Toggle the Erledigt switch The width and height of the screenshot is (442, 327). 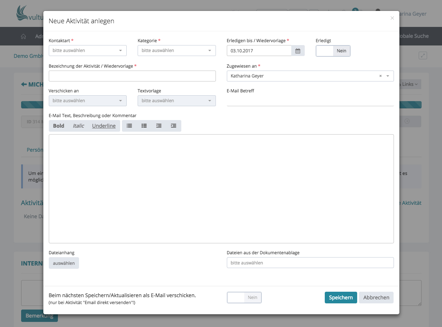(333, 51)
